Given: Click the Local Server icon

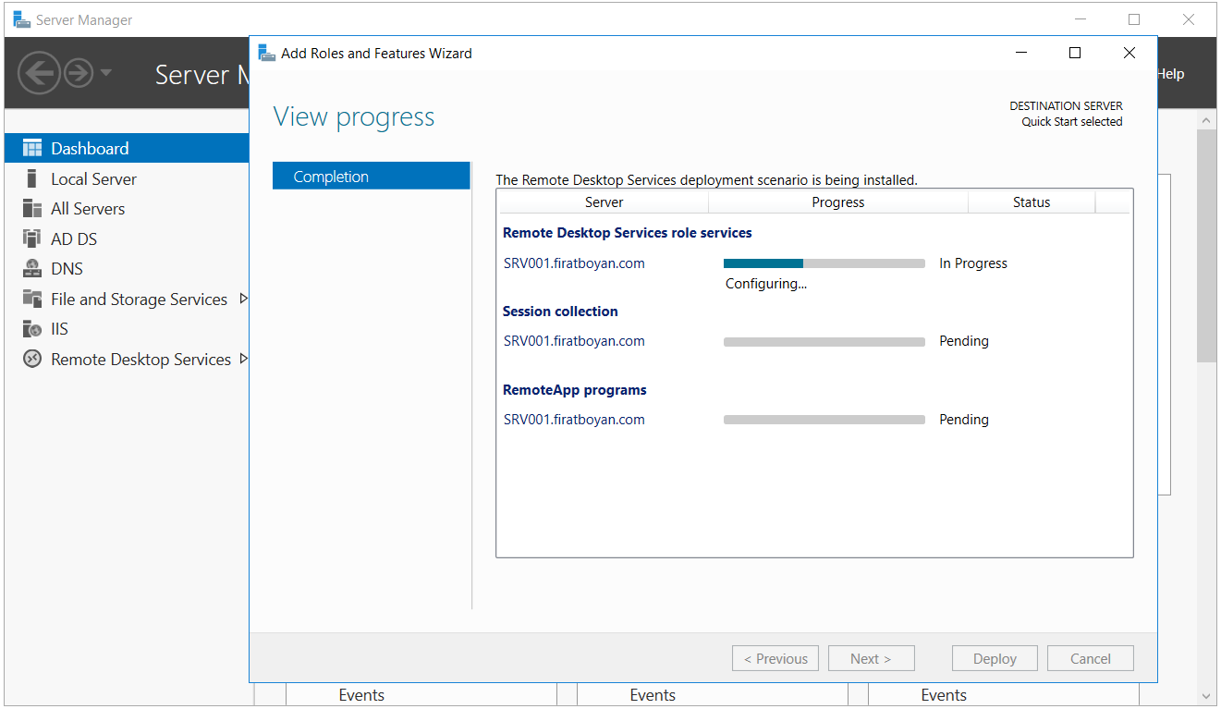Looking at the screenshot, I should 32,178.
